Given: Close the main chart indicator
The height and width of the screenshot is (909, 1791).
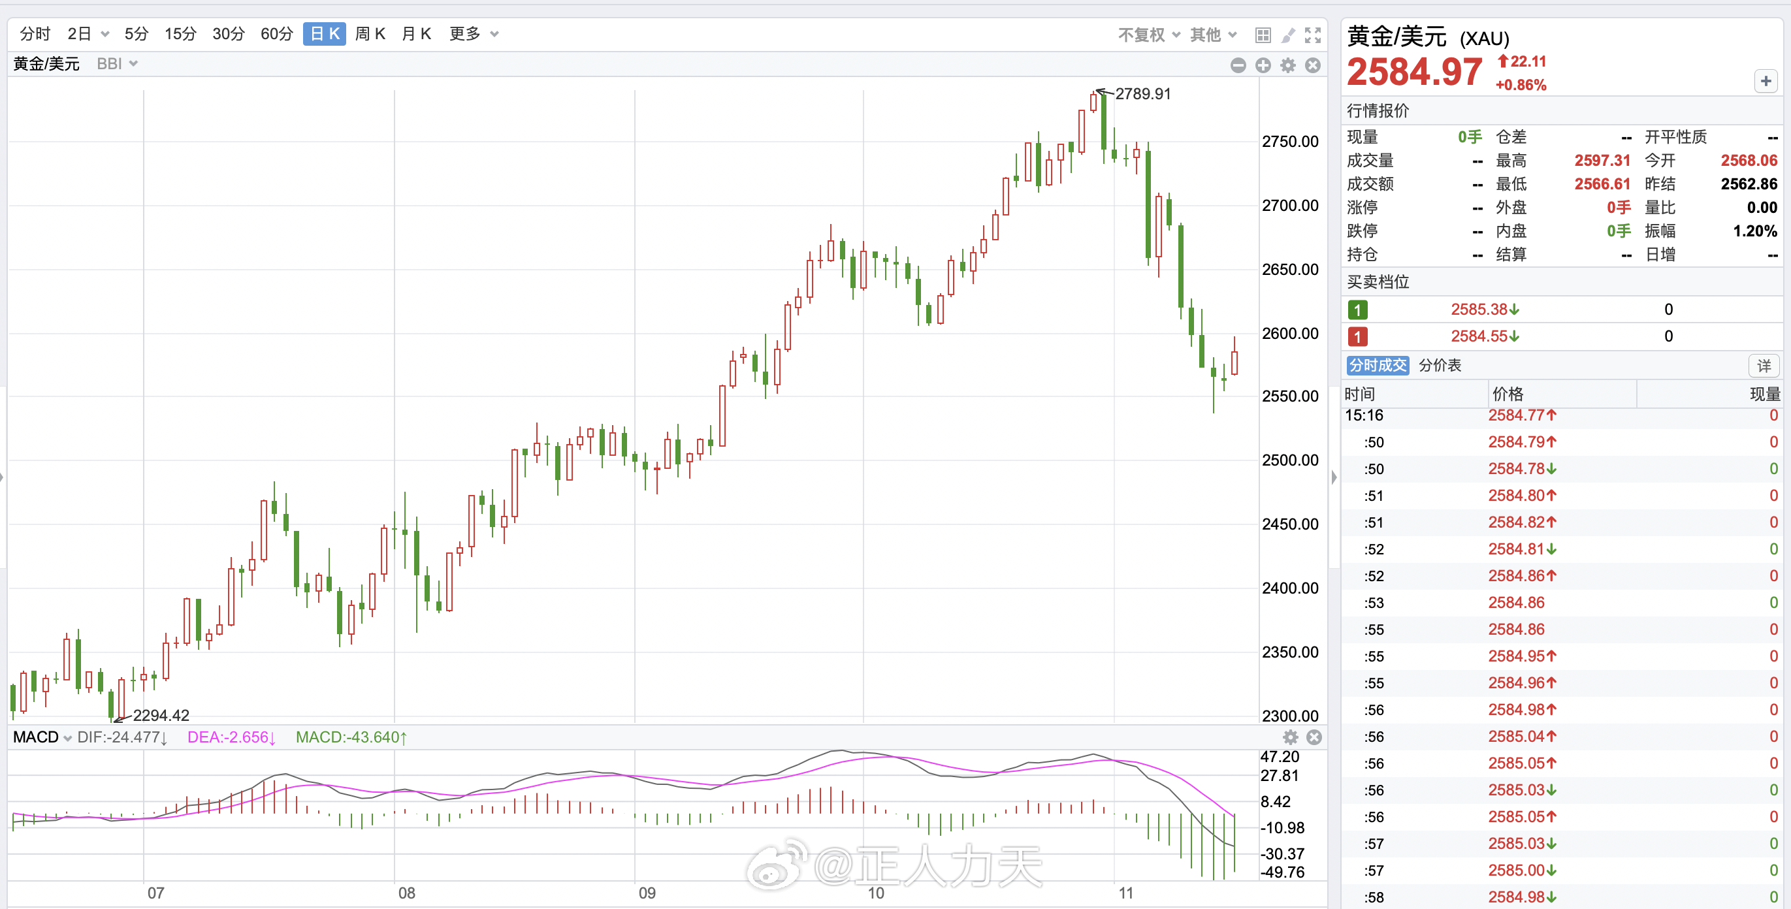Looking at the screenshot, I should coord(1313,65).
